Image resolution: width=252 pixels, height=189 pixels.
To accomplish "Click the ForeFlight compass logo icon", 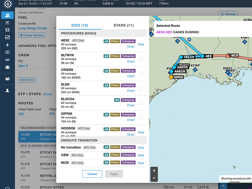I will click(8, 4).
